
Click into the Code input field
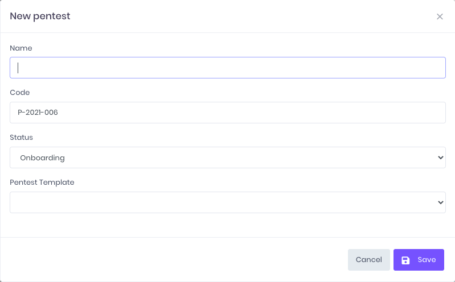tap(228, 113)
